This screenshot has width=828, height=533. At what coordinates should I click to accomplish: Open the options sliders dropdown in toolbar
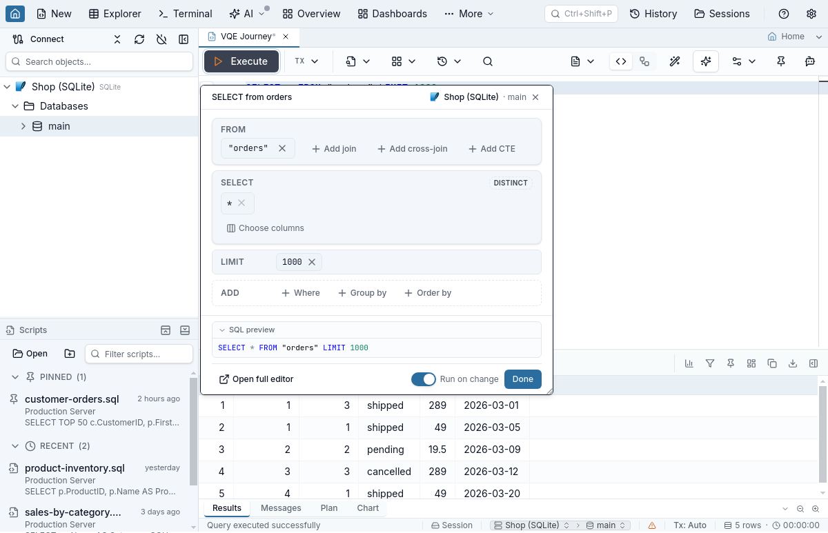(744, 61)
